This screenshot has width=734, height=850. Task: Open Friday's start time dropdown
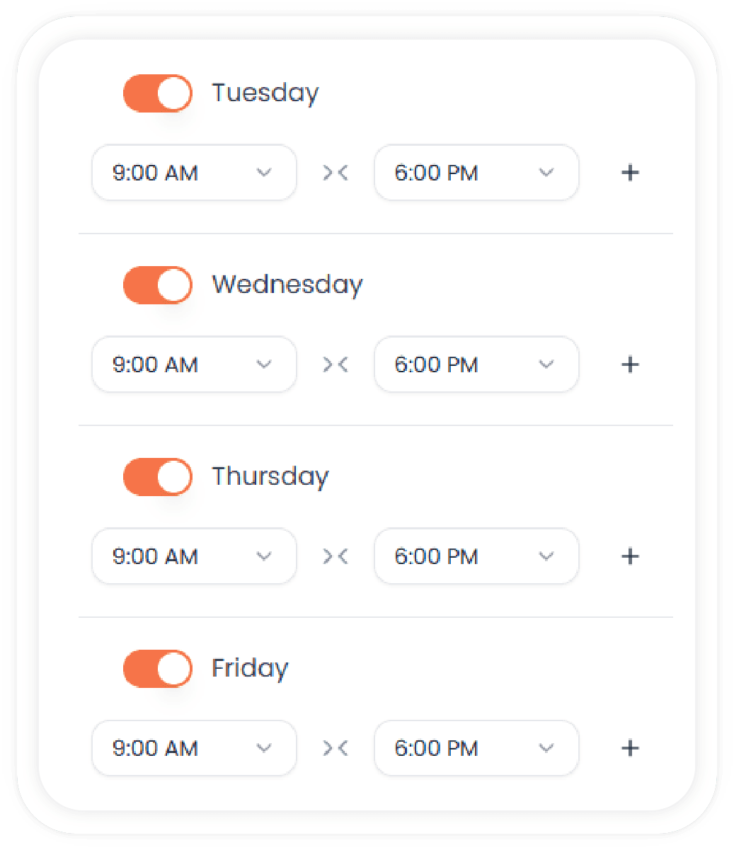click(x=194, y=748)
